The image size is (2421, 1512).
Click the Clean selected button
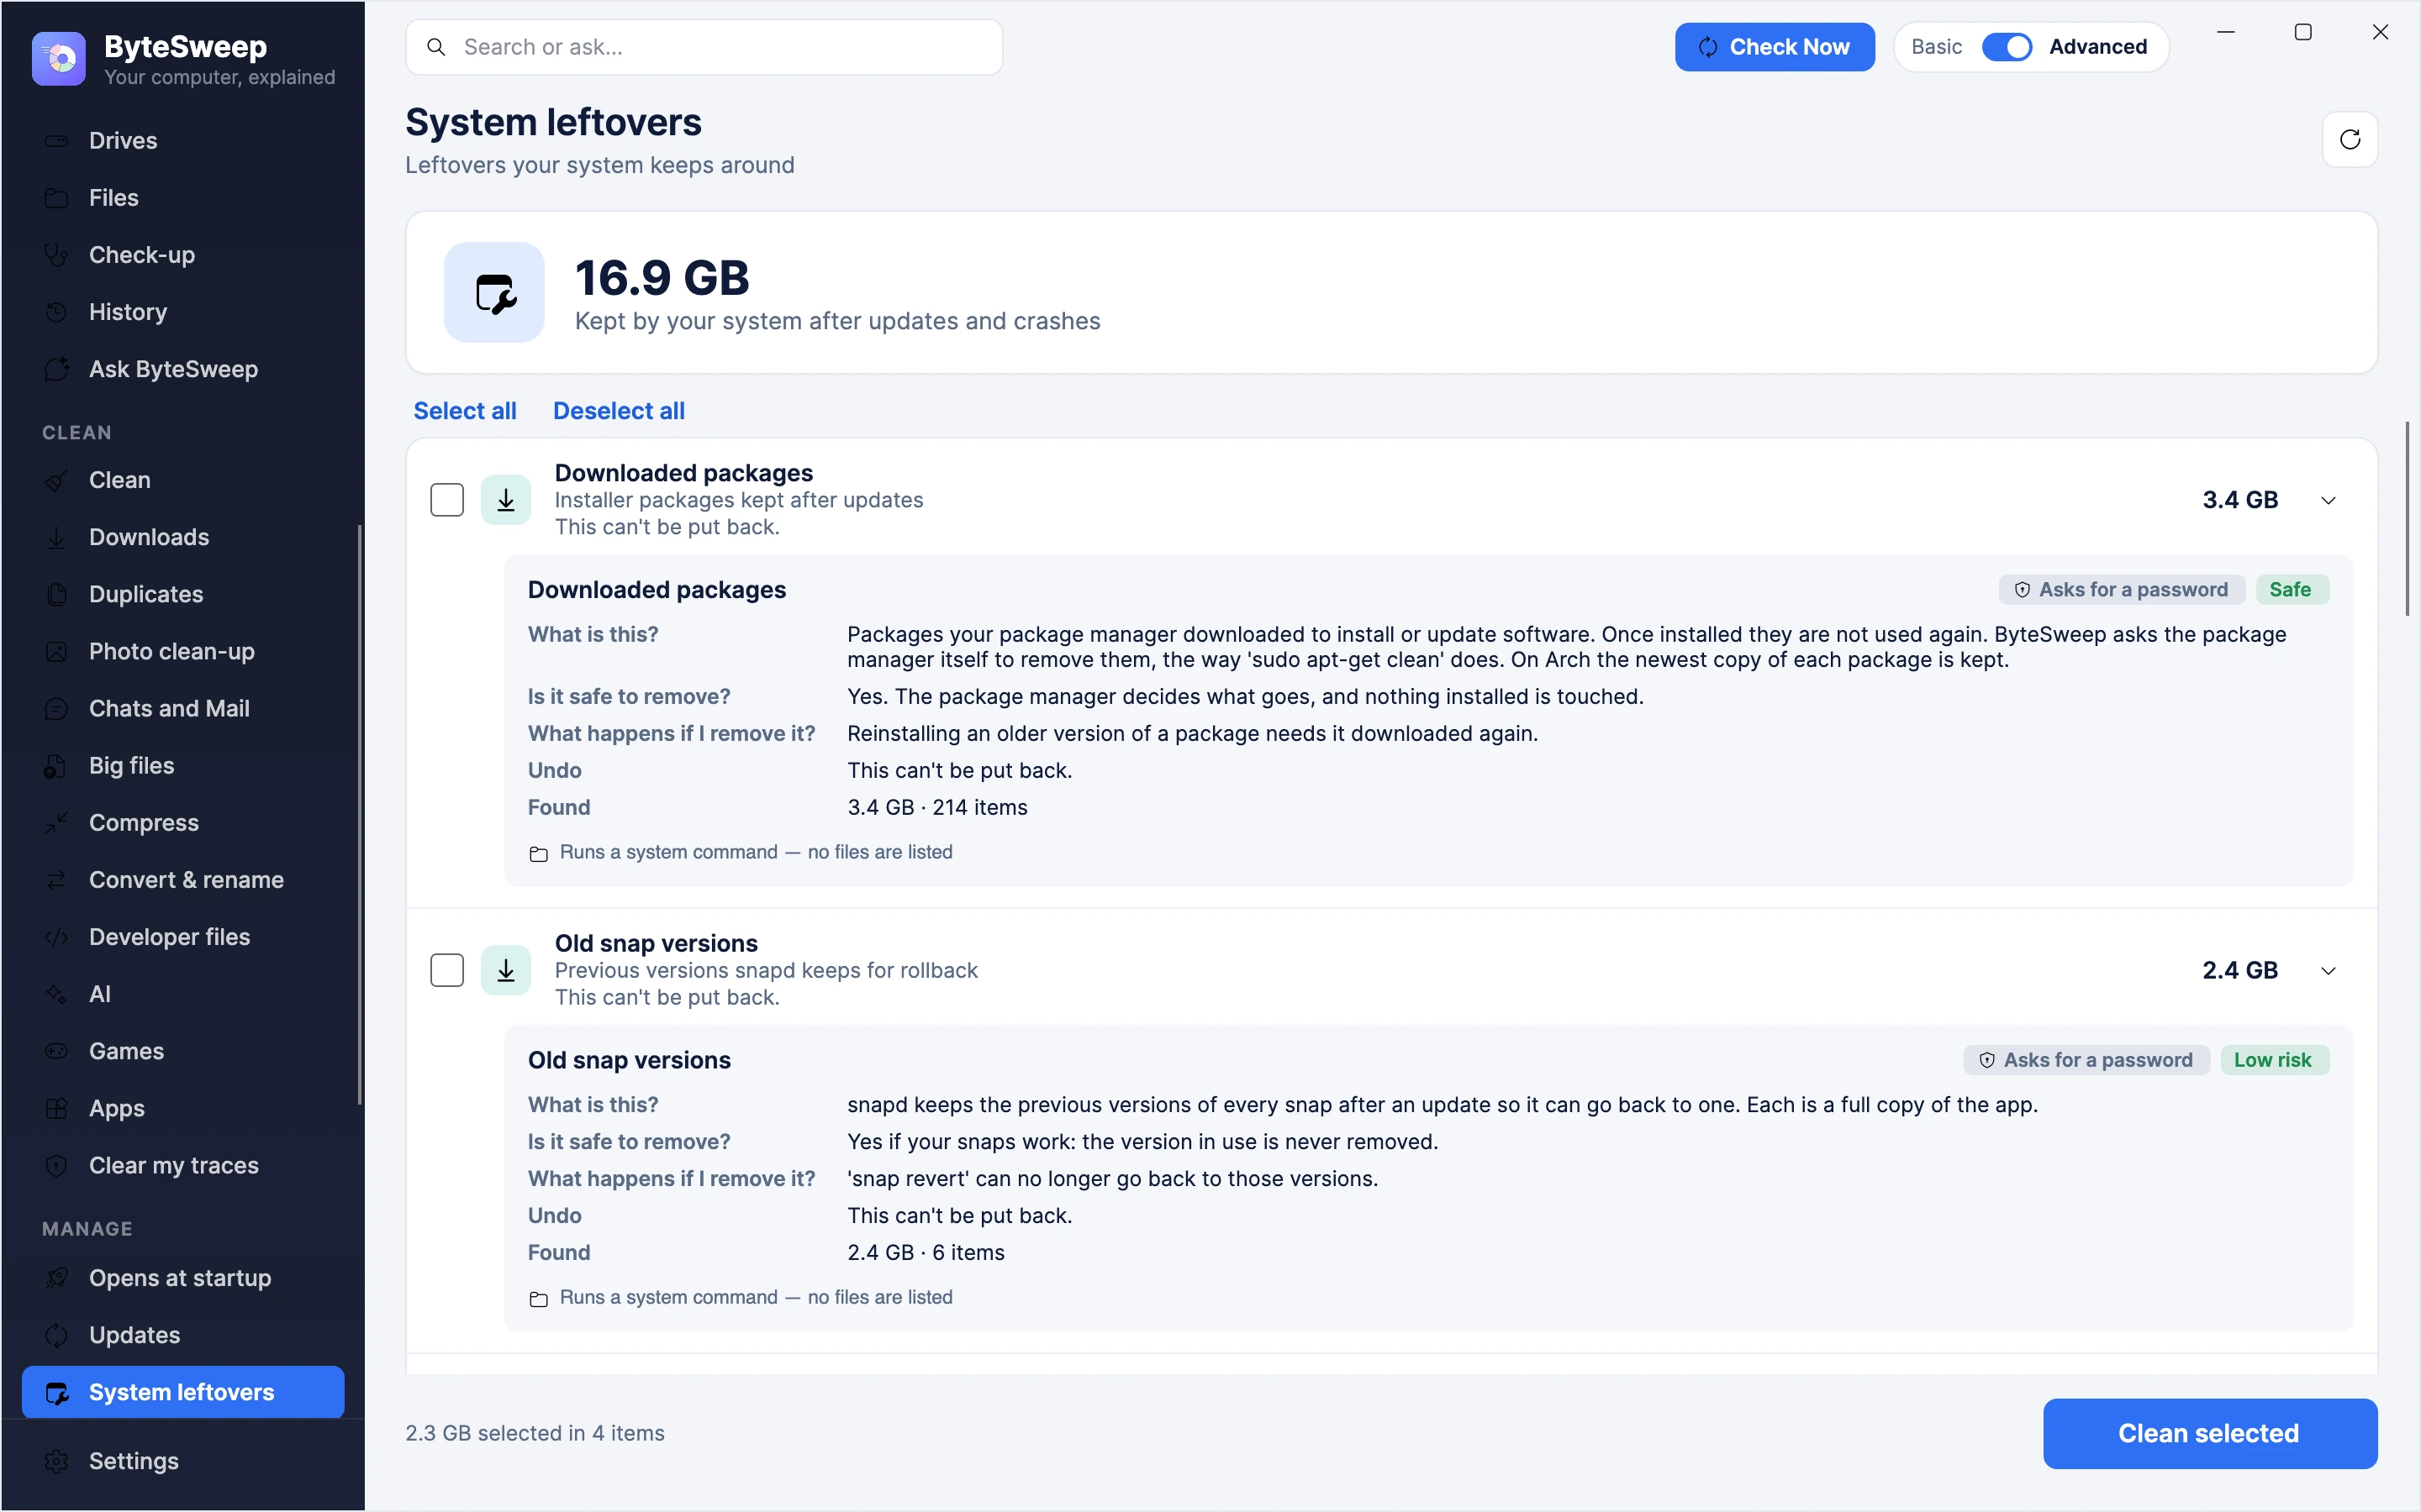pyautogui.click(x=2209, y=1433)
